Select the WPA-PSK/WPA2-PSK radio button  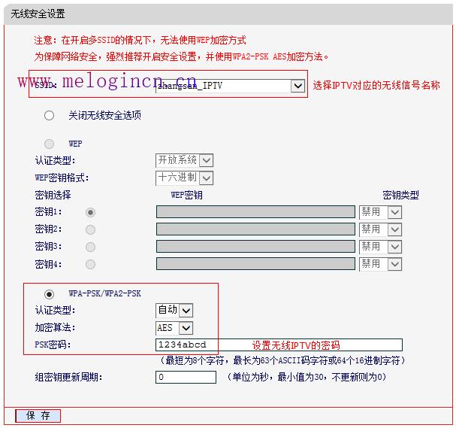click(49, 294)
